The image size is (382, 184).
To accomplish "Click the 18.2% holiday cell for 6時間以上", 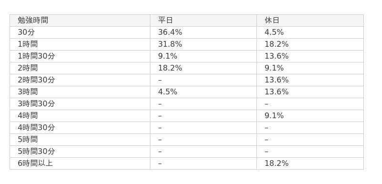I will pos(276,163).
